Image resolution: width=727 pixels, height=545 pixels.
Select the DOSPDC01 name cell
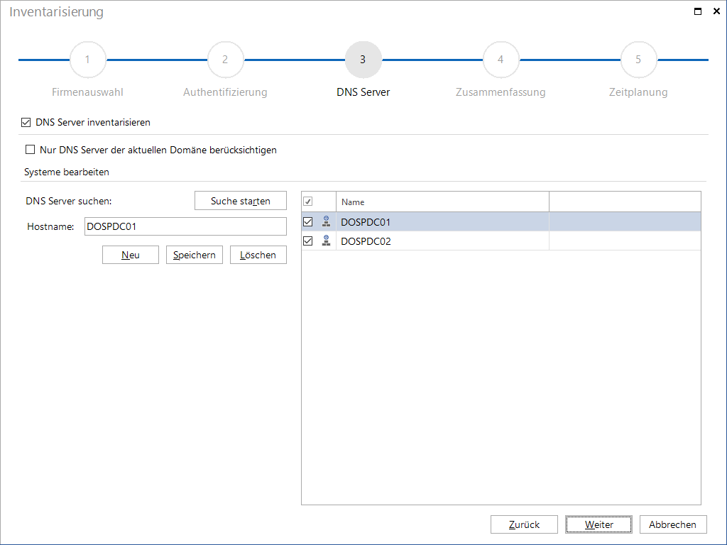point(442,221)
